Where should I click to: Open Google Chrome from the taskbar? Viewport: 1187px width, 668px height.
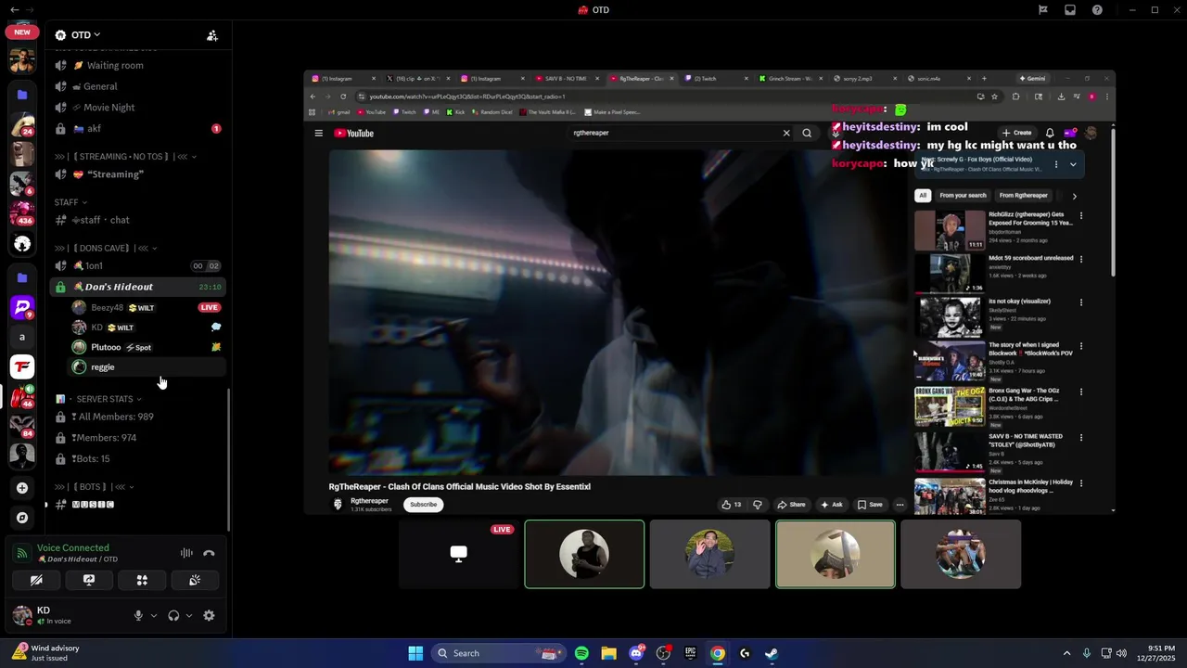click(718, 653)
